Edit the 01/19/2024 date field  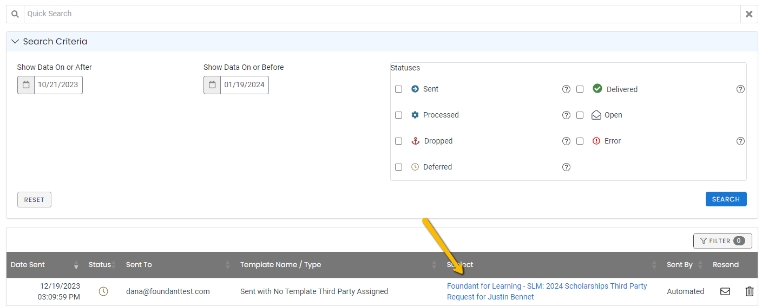click(x=245, y=85)
